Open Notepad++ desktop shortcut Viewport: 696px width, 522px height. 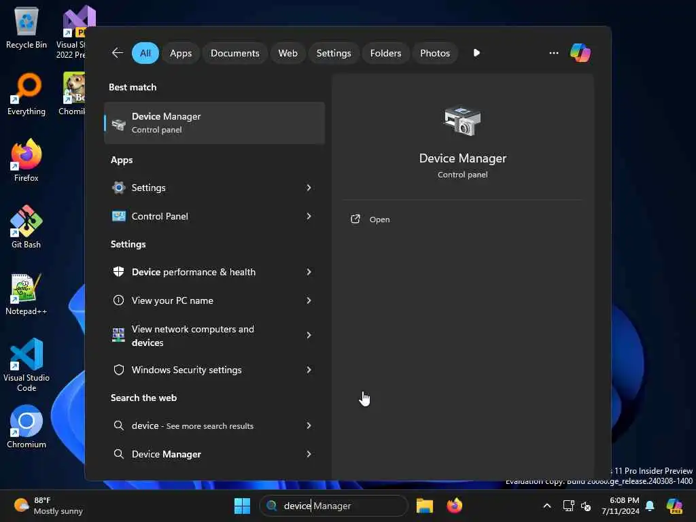pyautogui.click(x=27, y=294)
